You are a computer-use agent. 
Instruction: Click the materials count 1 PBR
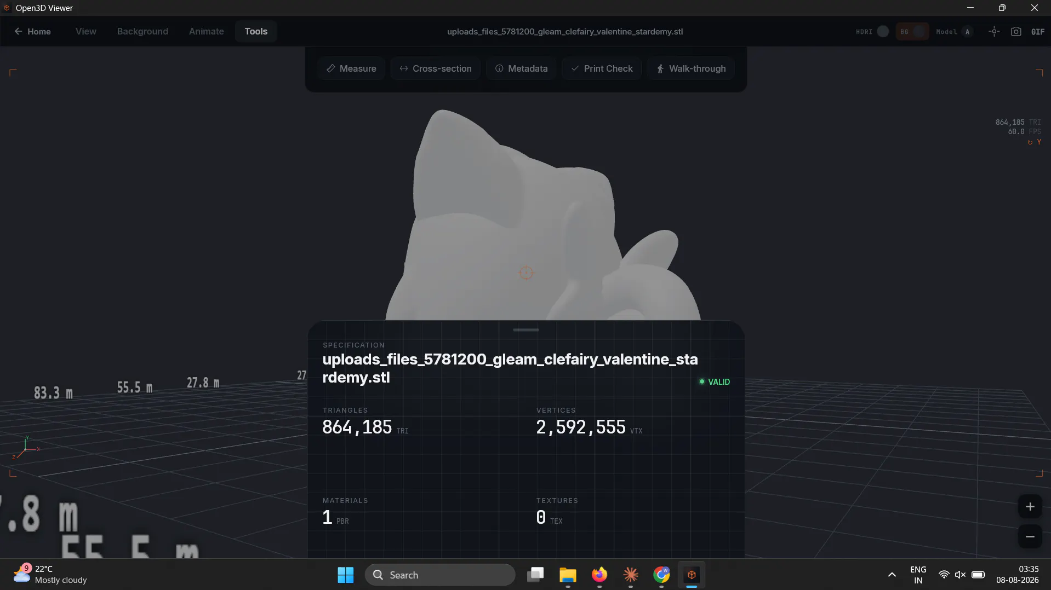335,517
